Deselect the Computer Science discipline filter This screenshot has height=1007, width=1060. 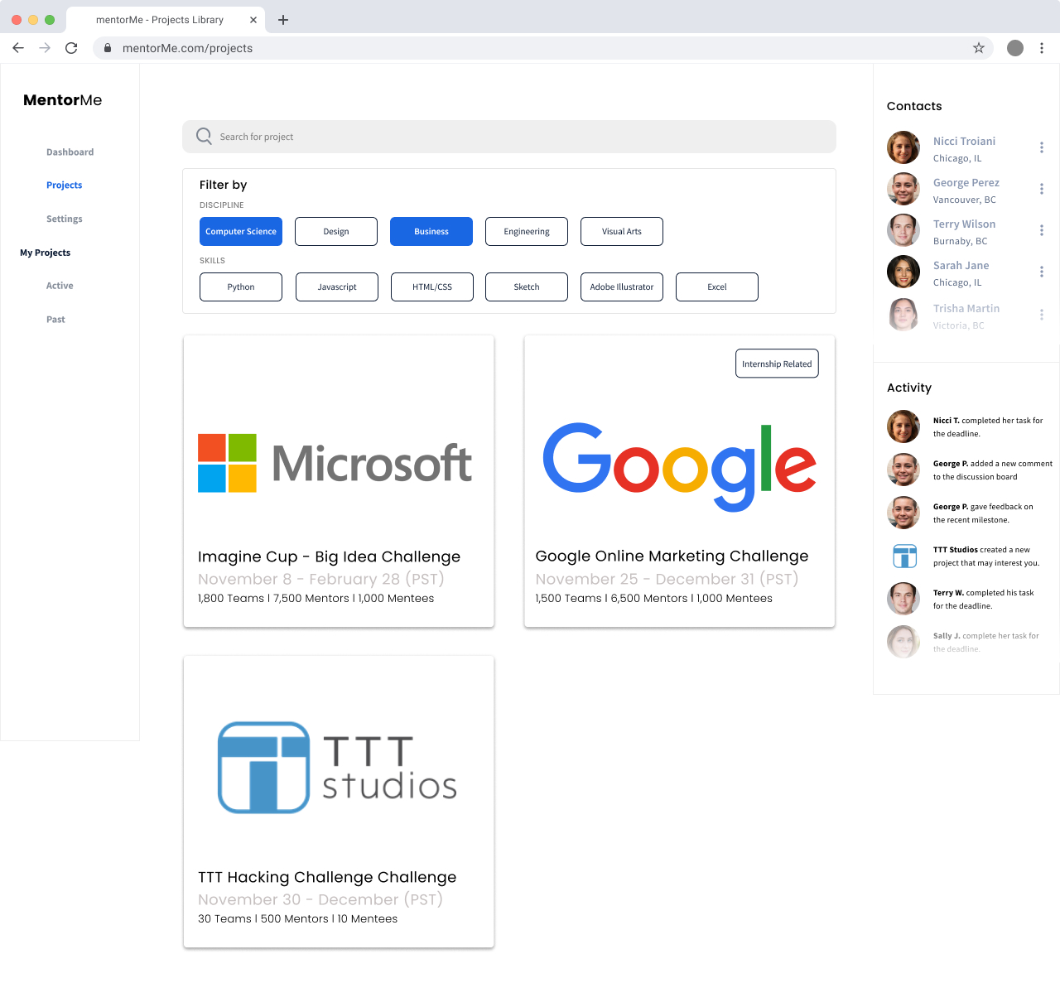241,231
